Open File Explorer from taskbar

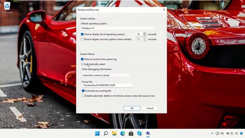point(114,133)
